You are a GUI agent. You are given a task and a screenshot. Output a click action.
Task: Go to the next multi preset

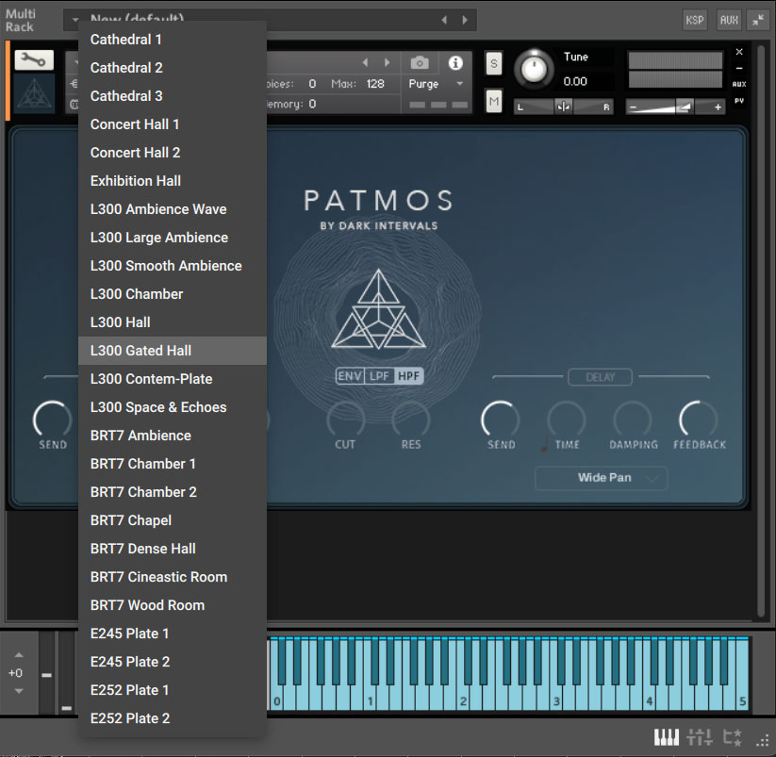465,20
